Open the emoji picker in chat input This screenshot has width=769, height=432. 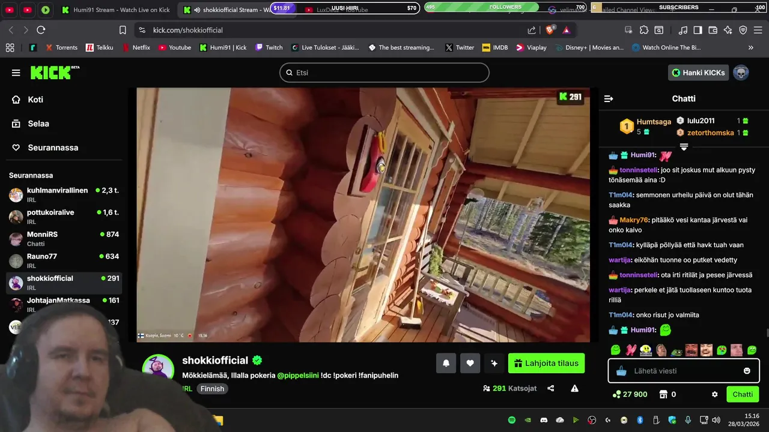click(747, 371)
